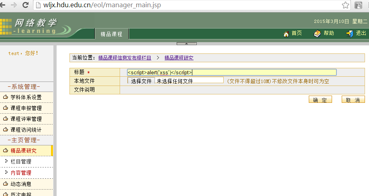Click the 标题 field label

pos(80,72)
